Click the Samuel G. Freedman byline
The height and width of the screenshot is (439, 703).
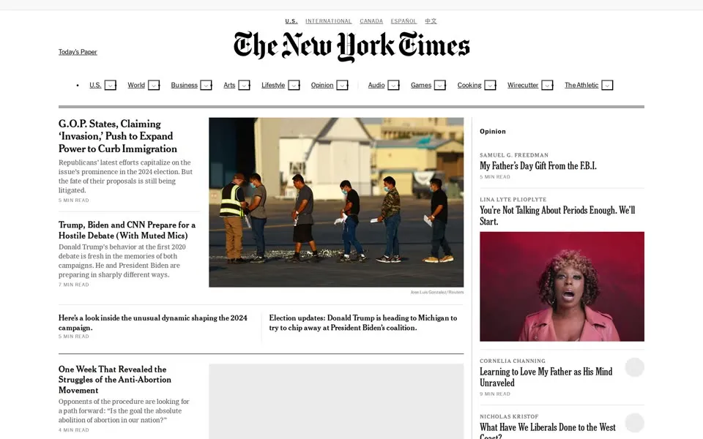click(x=514, y=155)
